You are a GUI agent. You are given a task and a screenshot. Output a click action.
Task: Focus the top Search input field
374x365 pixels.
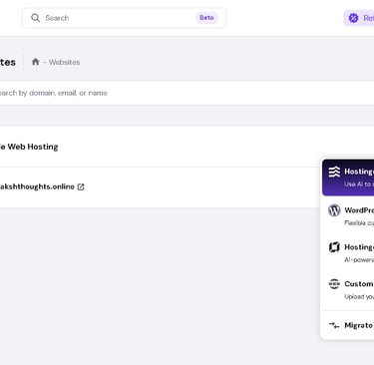124,18
